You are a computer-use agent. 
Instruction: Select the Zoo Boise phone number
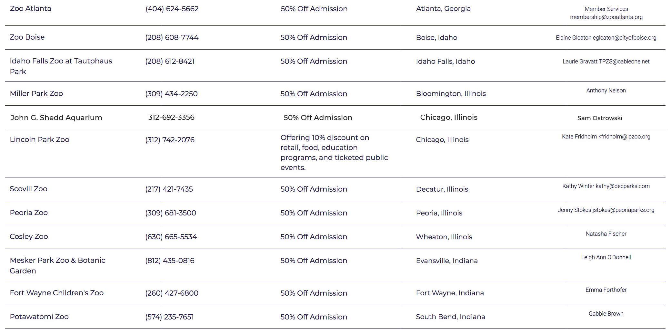172,37
